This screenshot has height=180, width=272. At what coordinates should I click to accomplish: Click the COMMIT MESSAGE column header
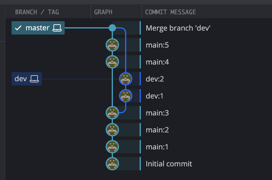click(x=171, y=12)
